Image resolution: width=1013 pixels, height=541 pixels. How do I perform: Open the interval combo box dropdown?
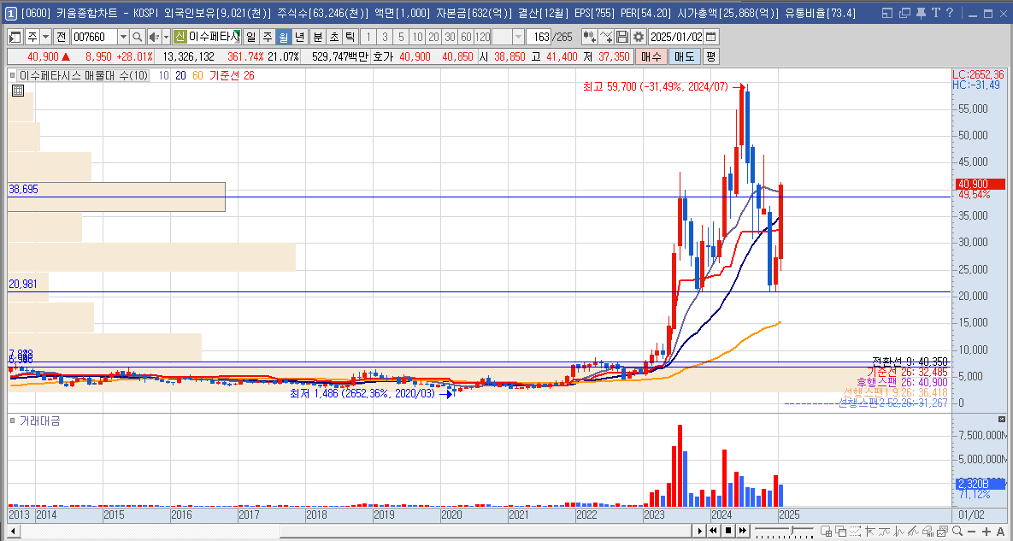coord(518,37)
